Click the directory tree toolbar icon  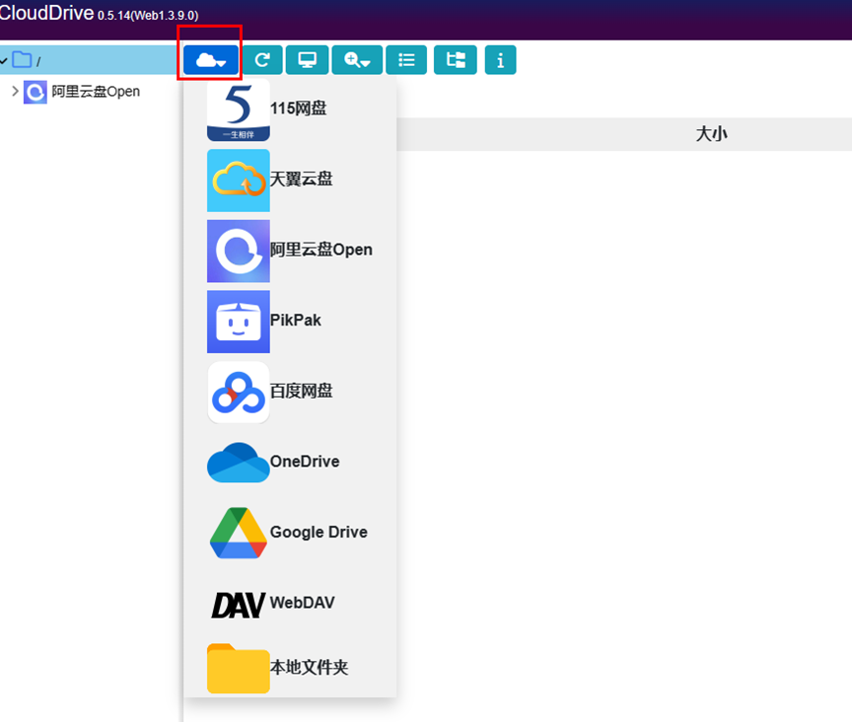click(x=456, y=60)
